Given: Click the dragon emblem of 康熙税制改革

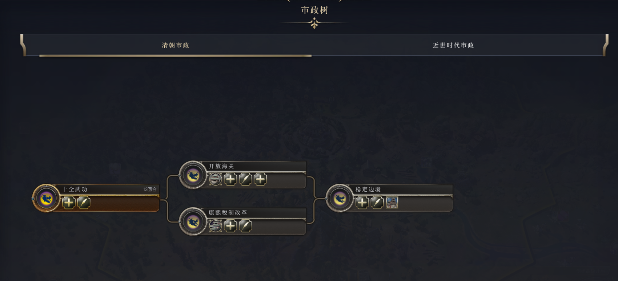Looking at the screenshot, I should pyautogui.click(x=193, y=221).
